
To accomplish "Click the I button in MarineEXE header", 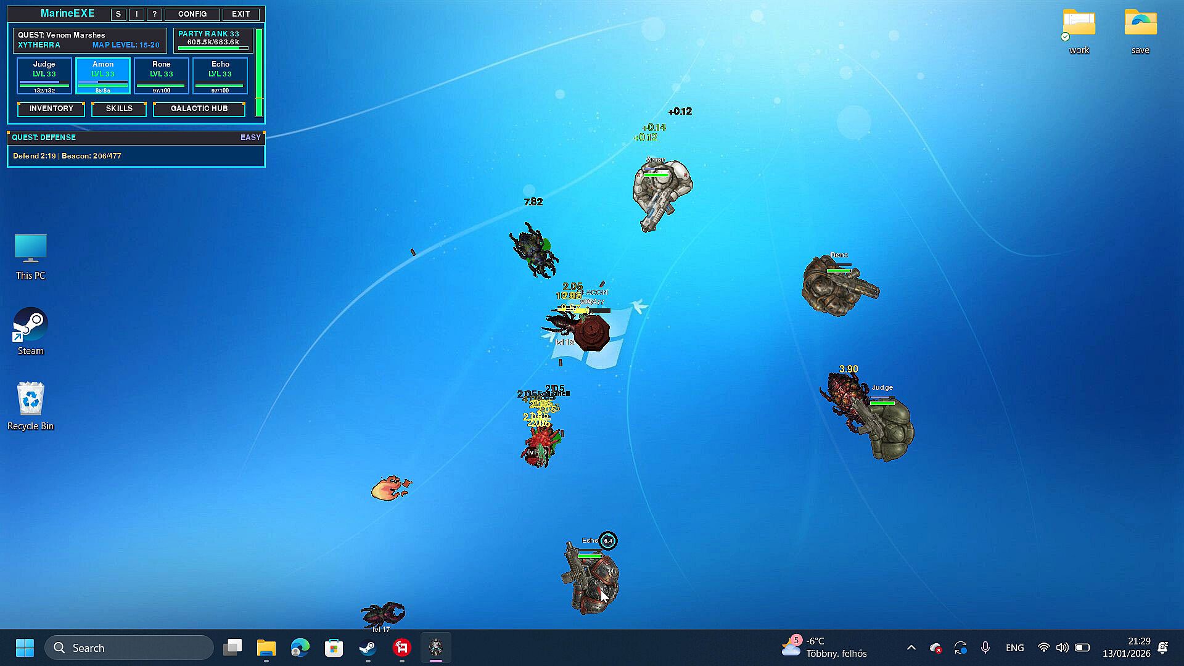I will tap(136, 14).
